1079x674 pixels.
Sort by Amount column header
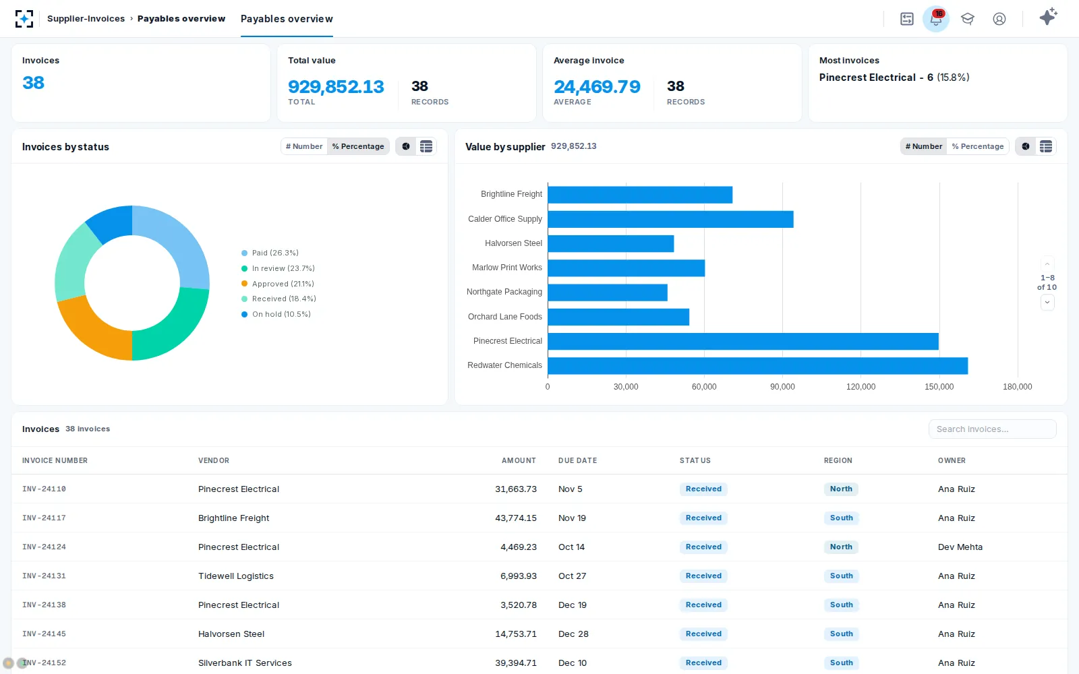519,460
